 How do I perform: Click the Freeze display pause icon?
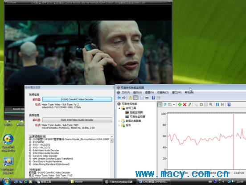point(217,104)
